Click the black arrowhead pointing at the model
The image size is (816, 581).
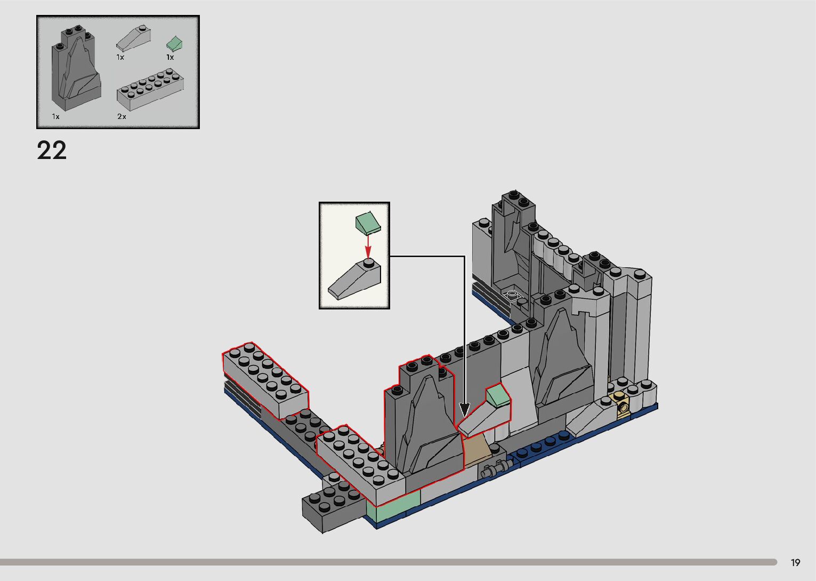[x=464, y=410]
